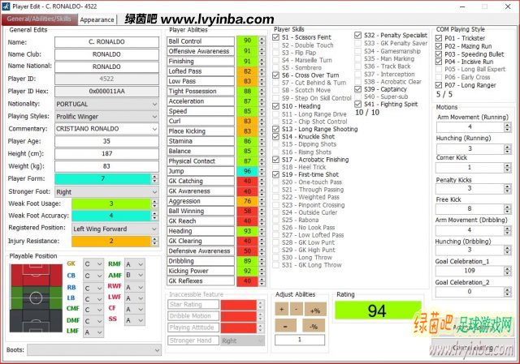Click the Adjust Abilities -% button
This screenshot has height=364, width=520.
pyautogui.click(x=314, y=326)
